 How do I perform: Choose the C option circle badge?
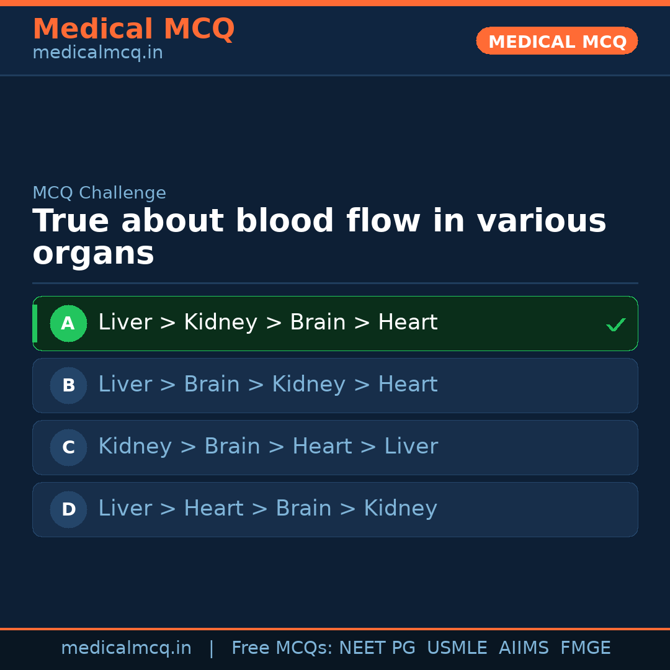coord(68,447)
